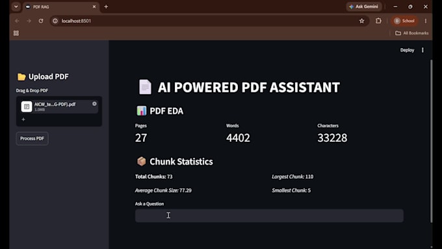Go forward to next page

29,21
